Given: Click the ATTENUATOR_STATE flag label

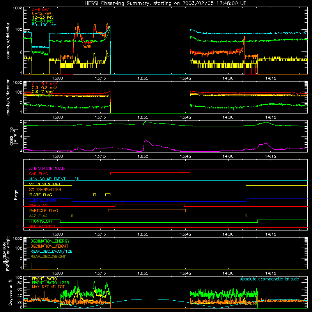Looking at the screenshot, I should point(47,168).
